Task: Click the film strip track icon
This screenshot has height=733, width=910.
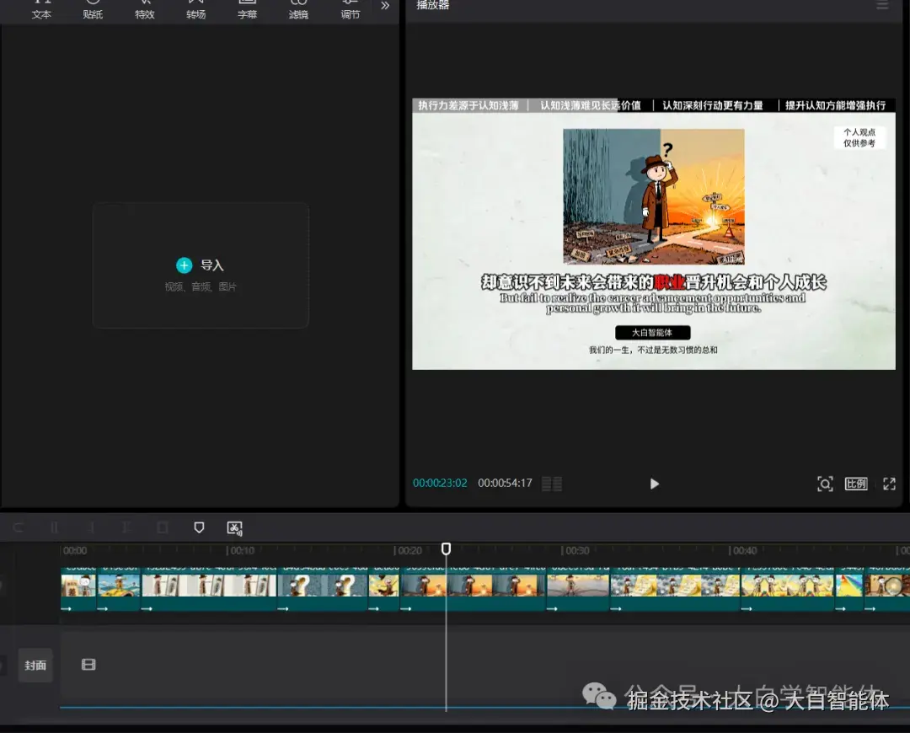Action: (88, 665)
